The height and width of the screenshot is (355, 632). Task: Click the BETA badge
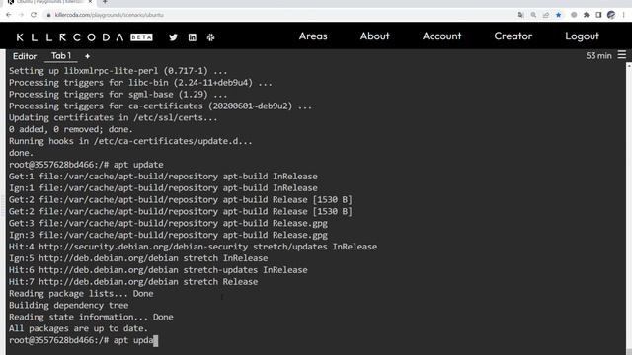(141, 37)
